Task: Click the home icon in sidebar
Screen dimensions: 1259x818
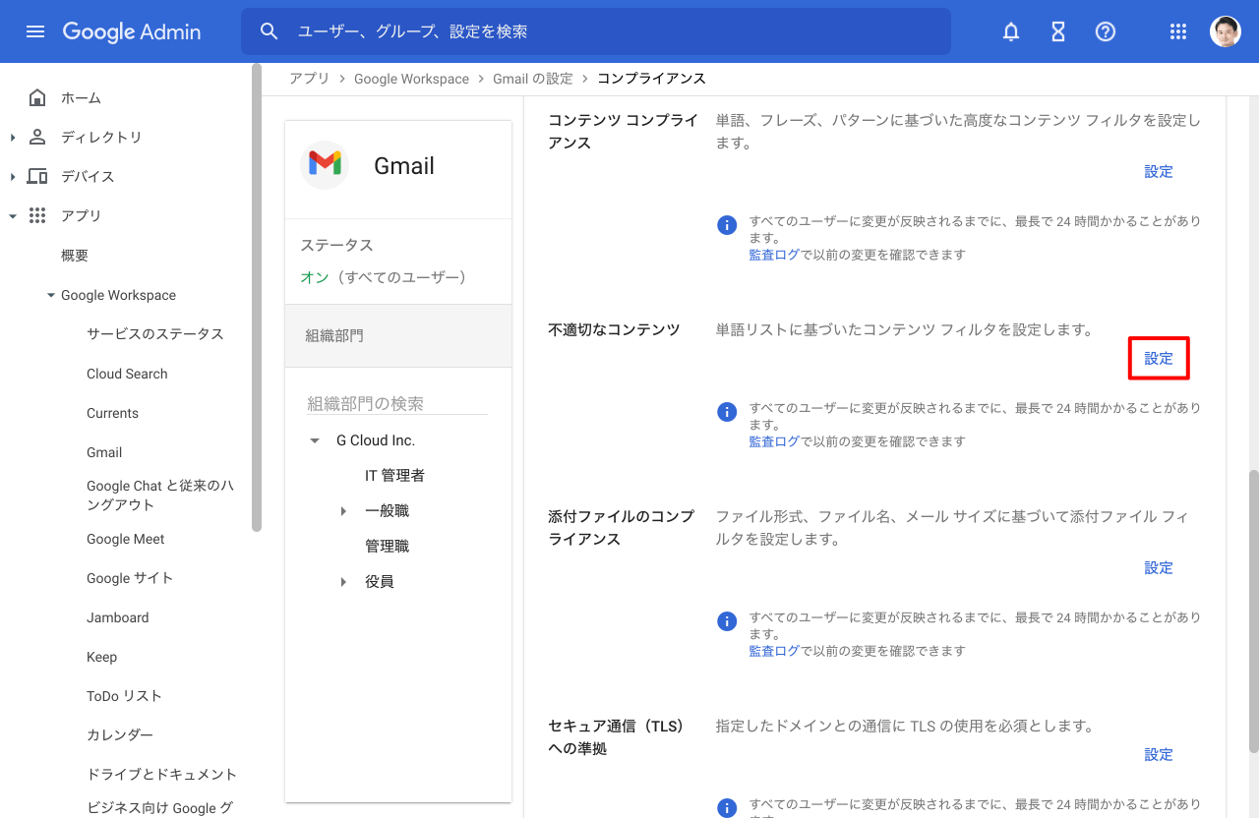Action: coord(37,97)
